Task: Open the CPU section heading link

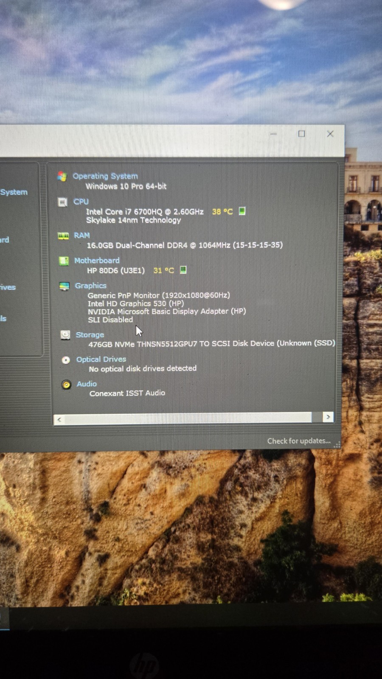Action: point(81,202)
